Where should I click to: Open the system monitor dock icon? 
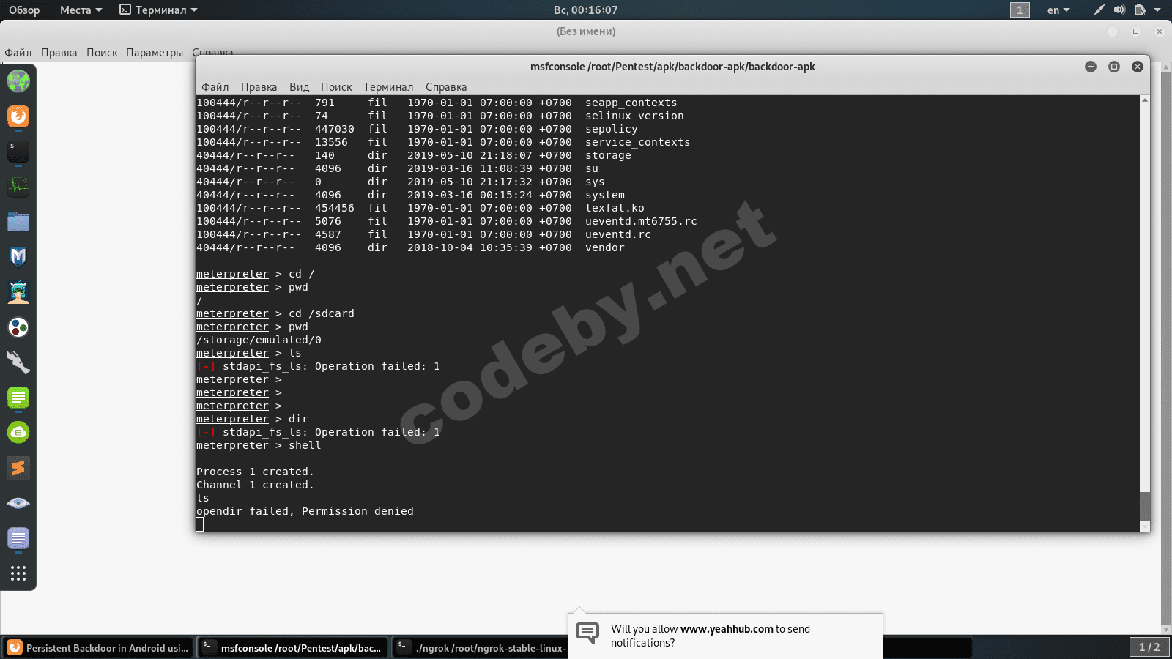coord(18,187)
